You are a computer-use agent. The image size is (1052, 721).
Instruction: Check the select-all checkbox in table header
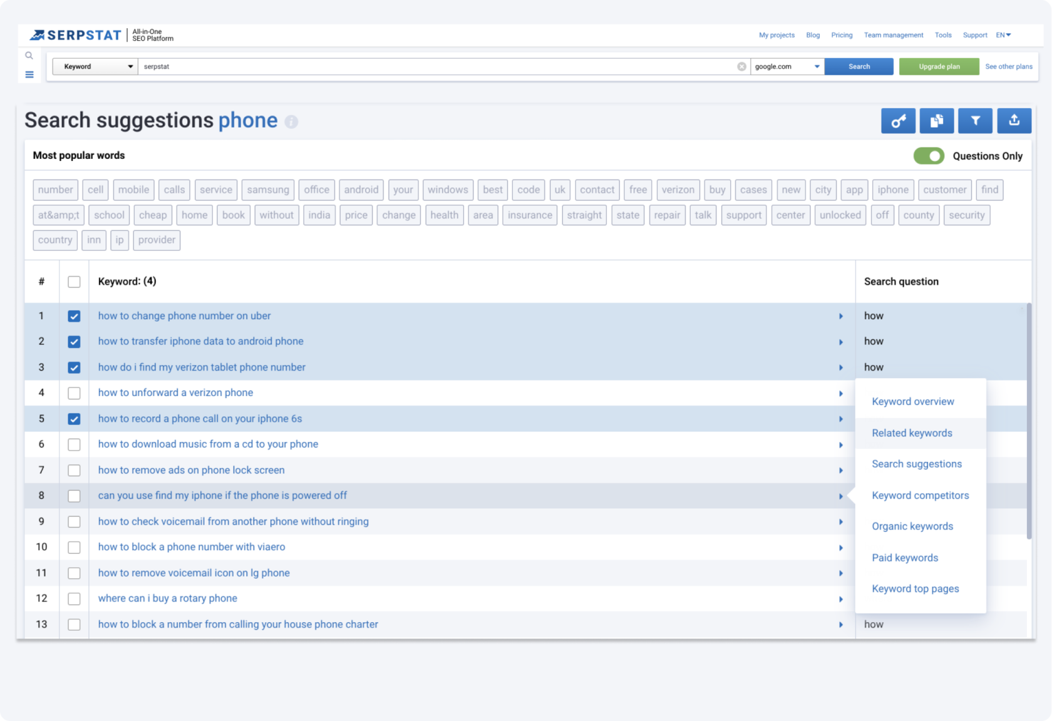pos(74,282)
